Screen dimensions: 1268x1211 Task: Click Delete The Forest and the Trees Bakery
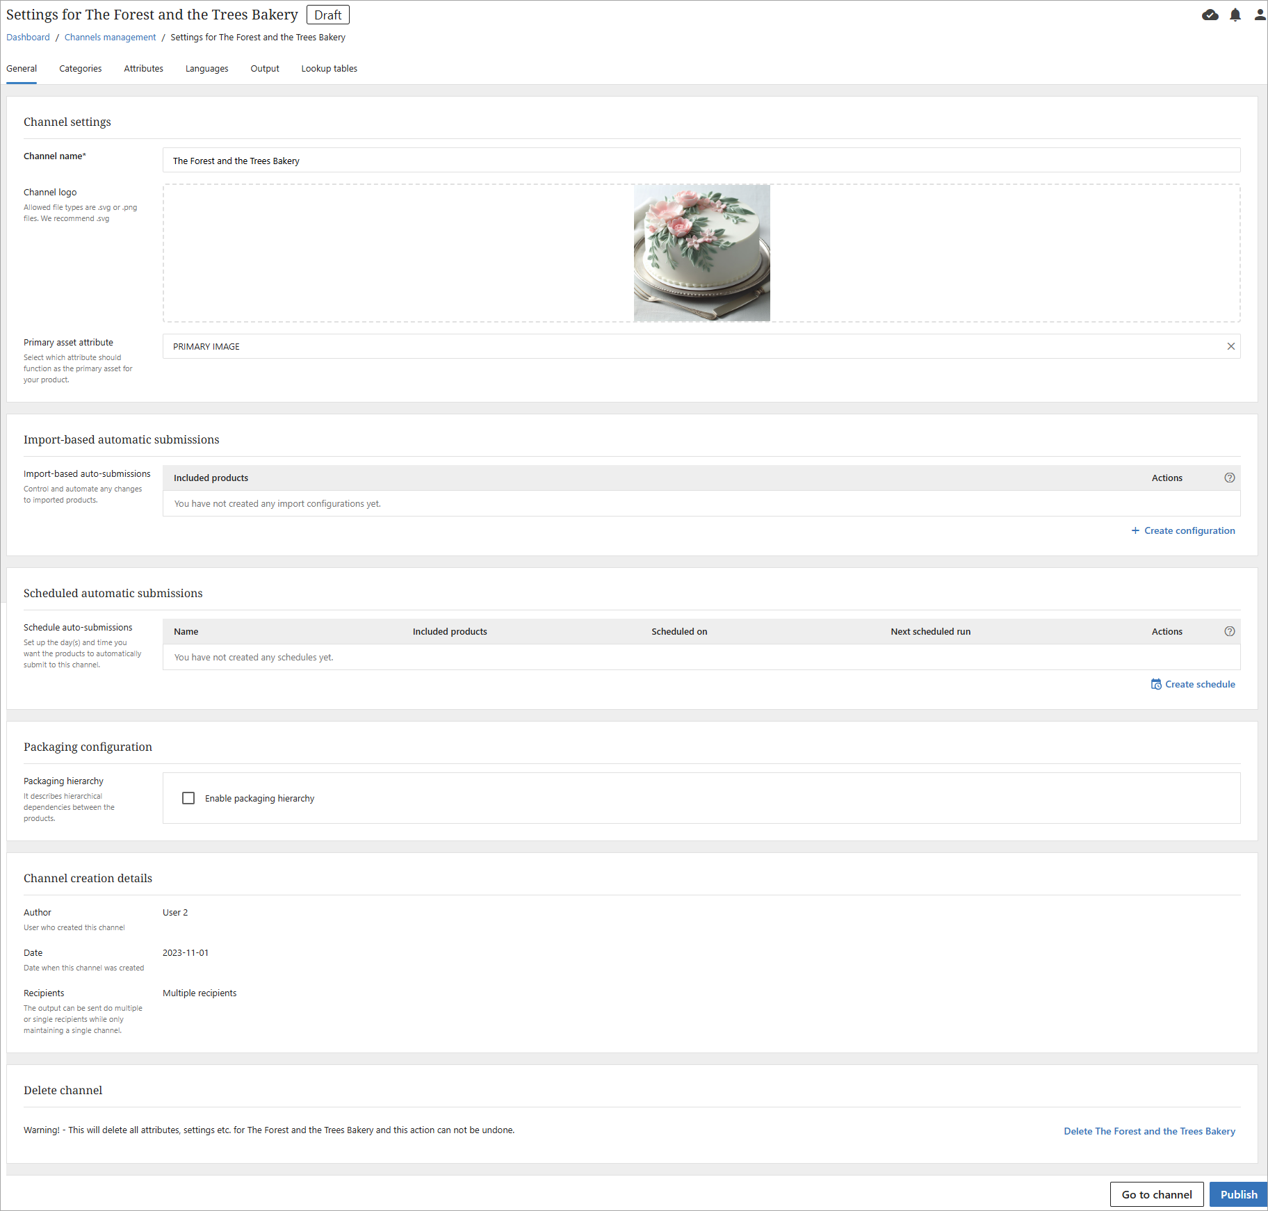click(1149, 1131)
